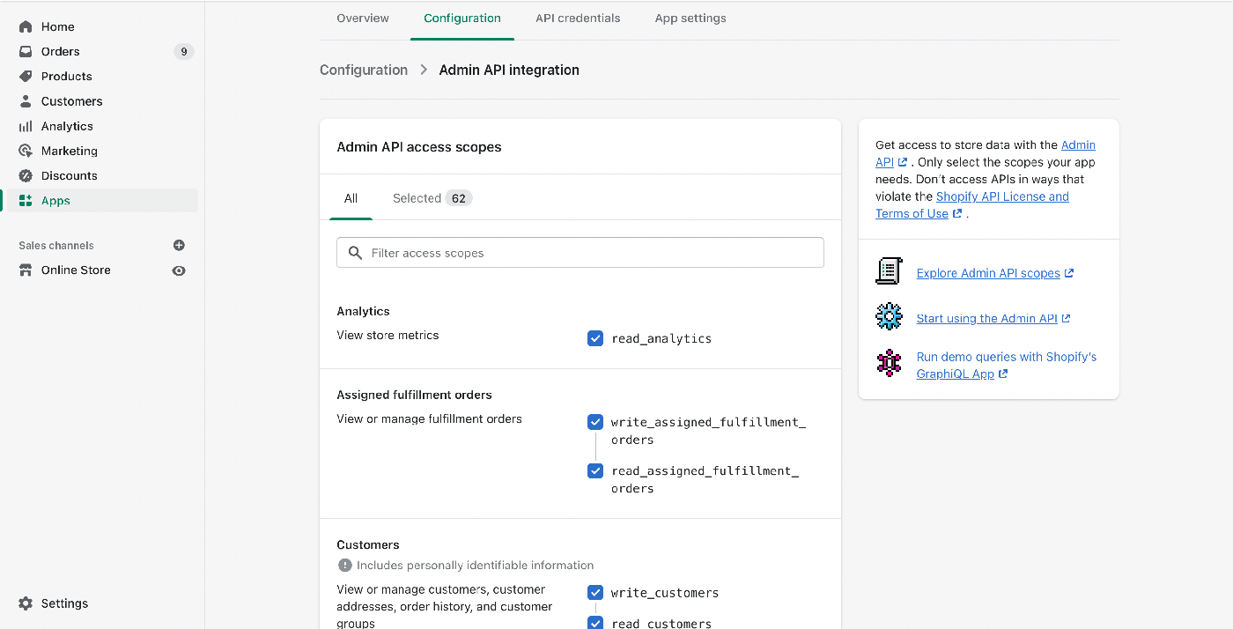Click the Marketing megaphone icon

click(26, 151)
